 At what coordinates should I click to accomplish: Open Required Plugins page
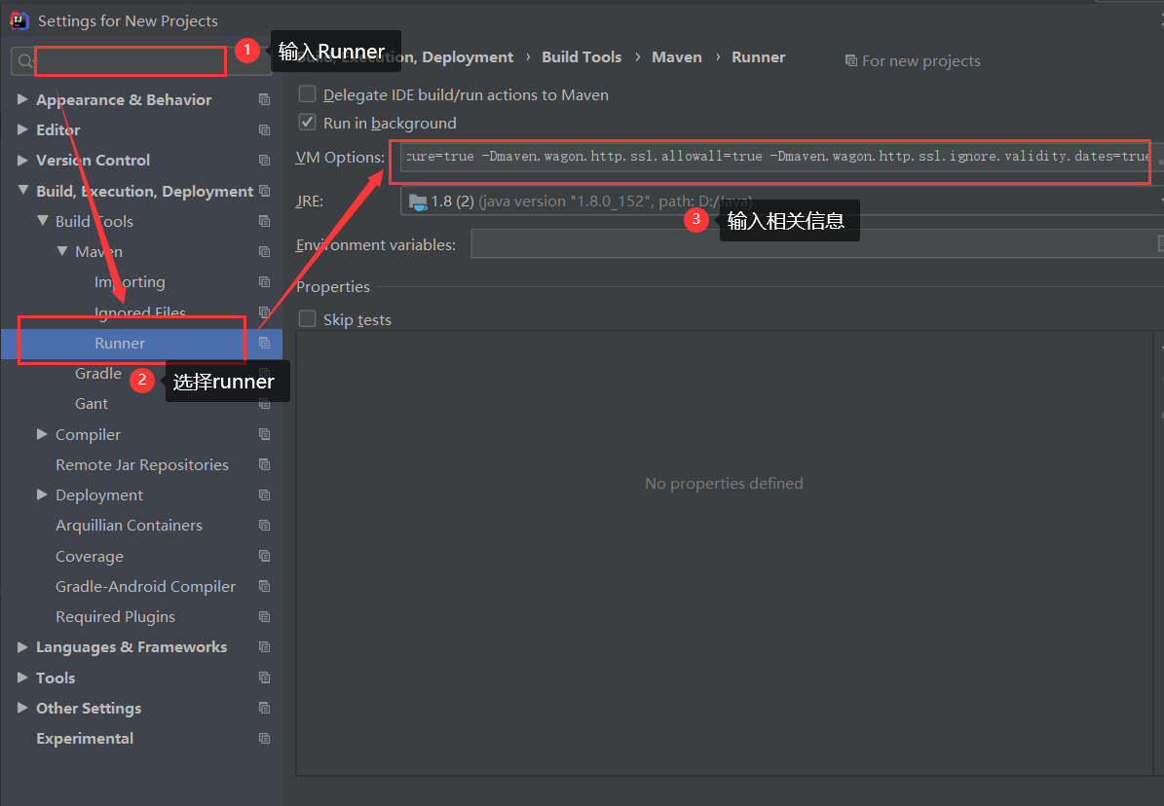(x=115, y=617)
